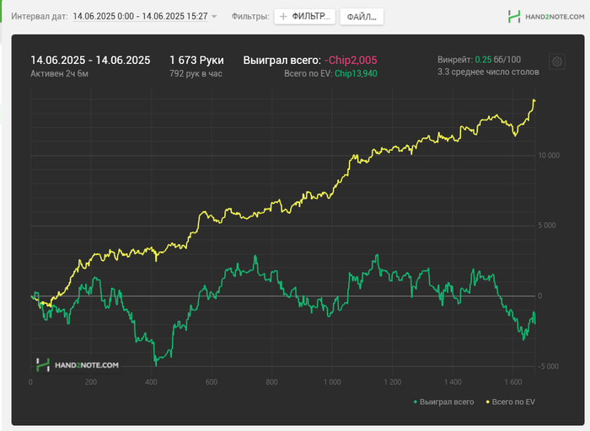Click the 1 600 x-axis label

coord(513,382)
